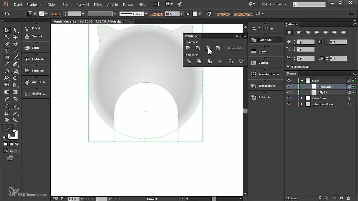This screenshot has width=358, height=201.
Task: Open the Objekt menu
Action: point(53,5)
